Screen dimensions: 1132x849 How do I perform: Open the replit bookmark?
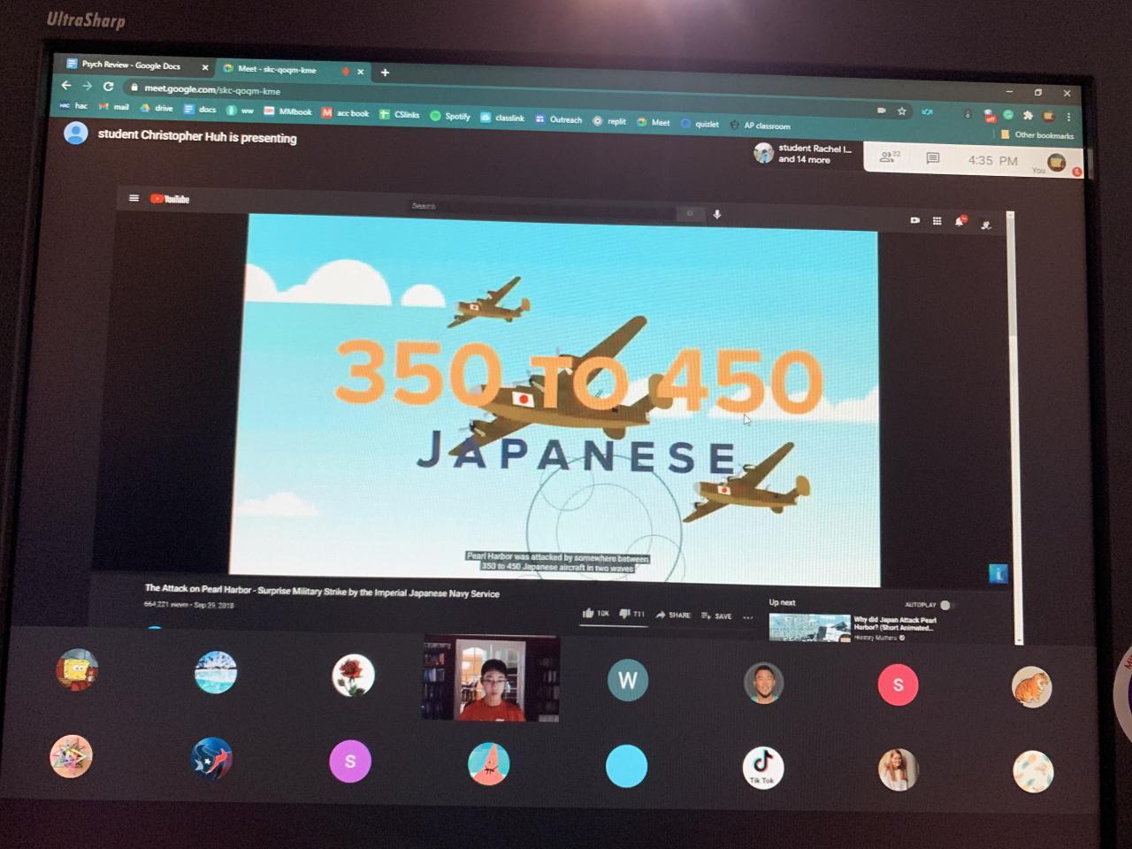609,121
